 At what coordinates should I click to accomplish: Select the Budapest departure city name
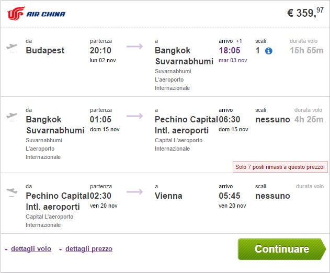(45, 51)
